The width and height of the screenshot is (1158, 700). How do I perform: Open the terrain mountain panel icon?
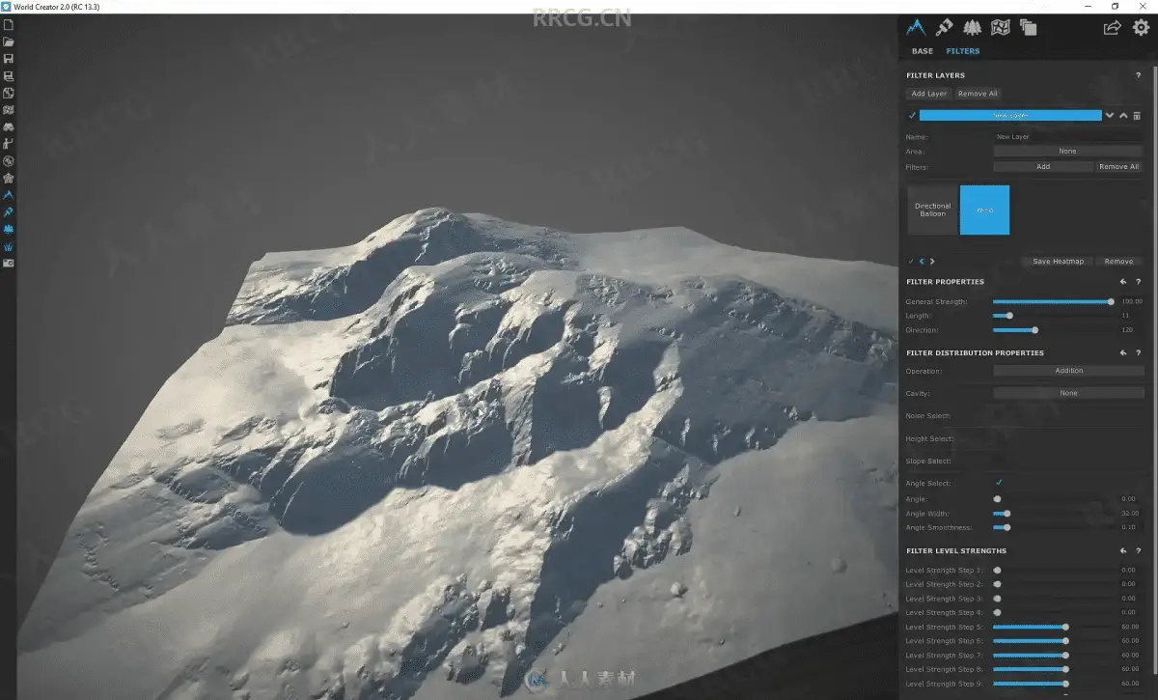917,27
